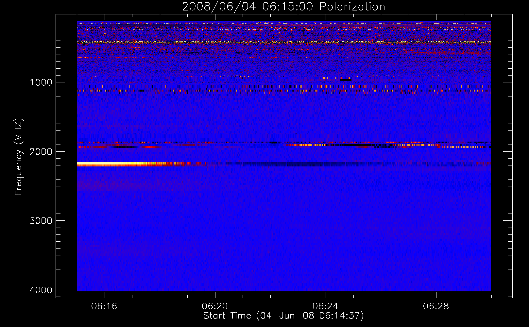This screenshot has height=327, width=529.
Task: Click the plot title '2008/06/04 06:15:00 Polarization'
Action: (283, 7)
